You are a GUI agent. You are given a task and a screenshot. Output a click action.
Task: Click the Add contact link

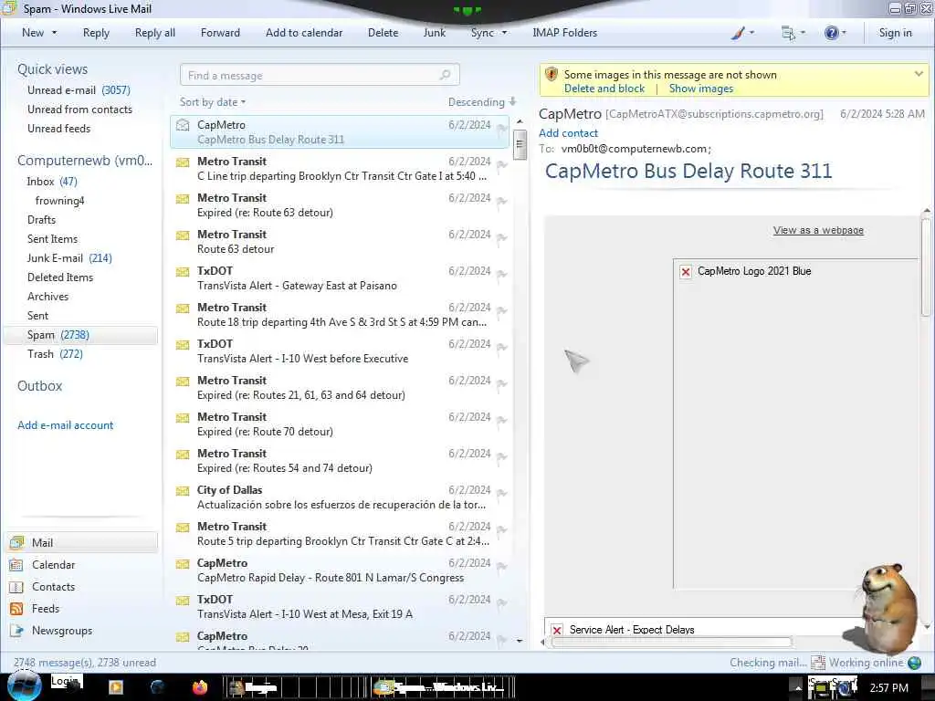pyautogui.click(x=568, y=133)
